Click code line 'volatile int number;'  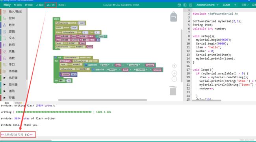point(210,29)
